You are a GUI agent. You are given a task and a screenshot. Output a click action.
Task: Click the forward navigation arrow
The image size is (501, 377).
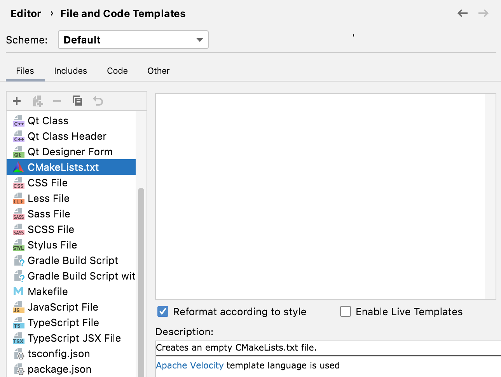483,13
